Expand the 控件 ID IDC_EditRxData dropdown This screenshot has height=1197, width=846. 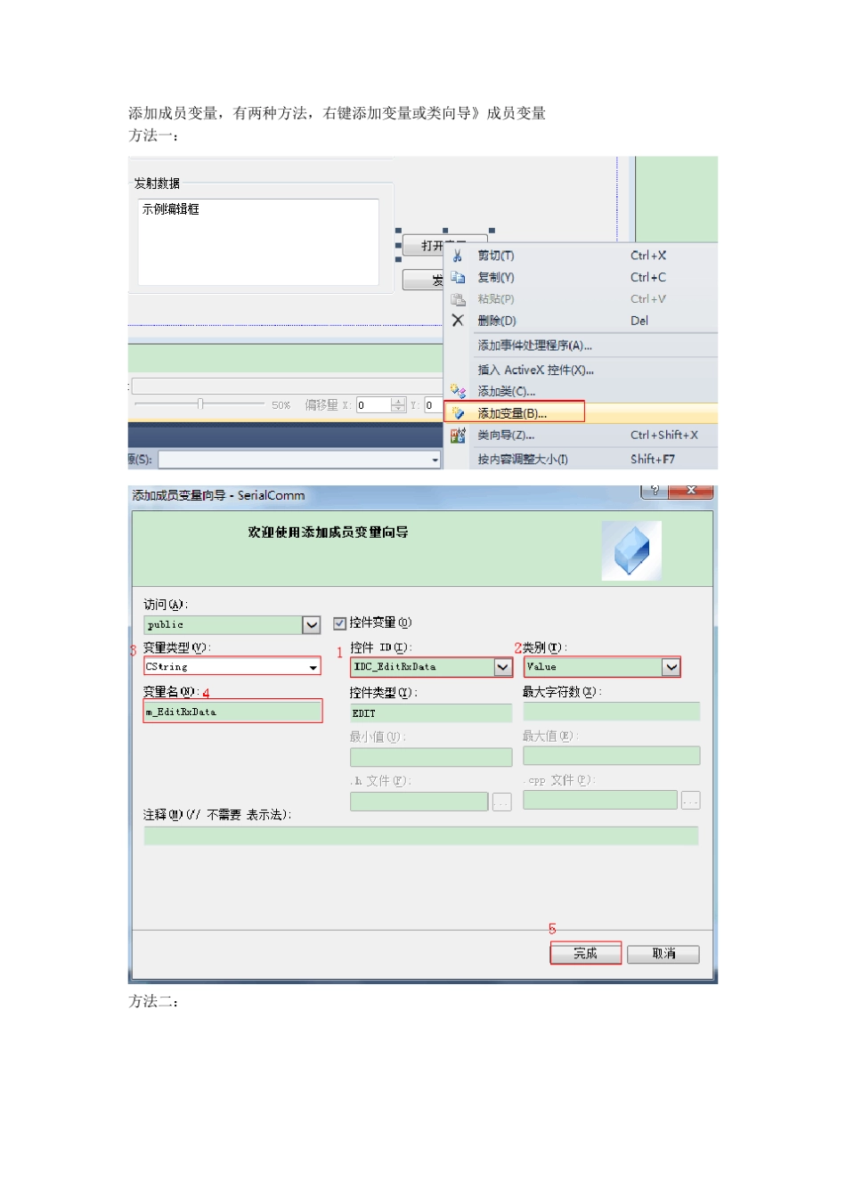[x=503, y=667]
